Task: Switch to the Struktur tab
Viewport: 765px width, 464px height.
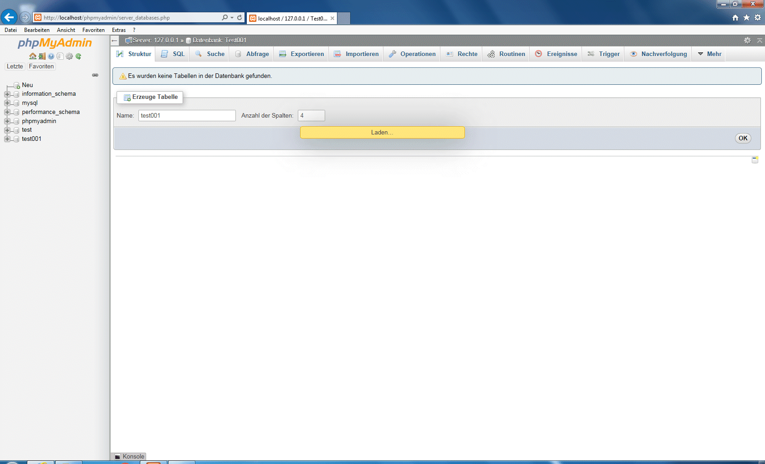Action: (x=133, y=54)
